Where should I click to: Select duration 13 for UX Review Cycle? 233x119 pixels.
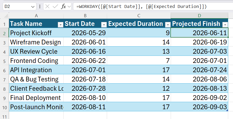click(x=139, y=51)
